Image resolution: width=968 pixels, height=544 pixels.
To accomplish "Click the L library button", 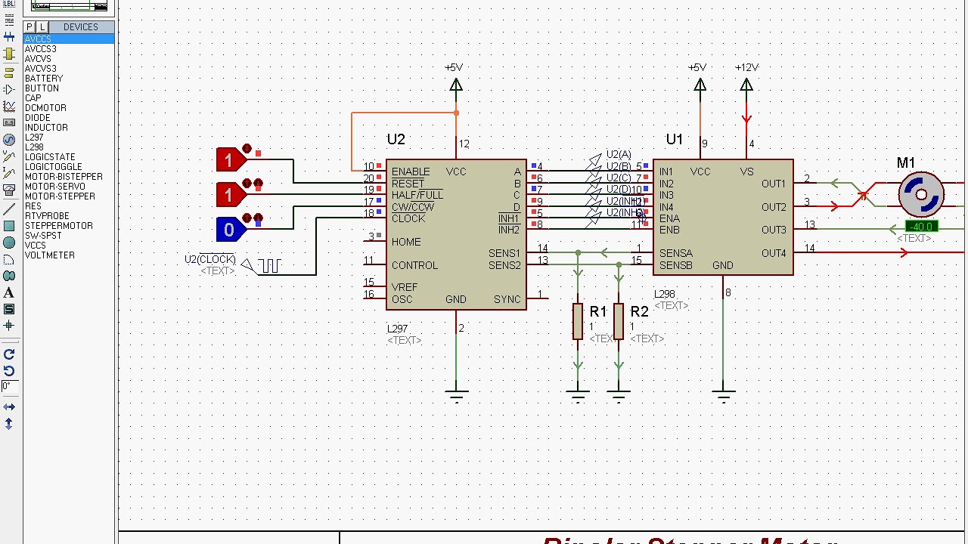I will (x=42, y=27).
